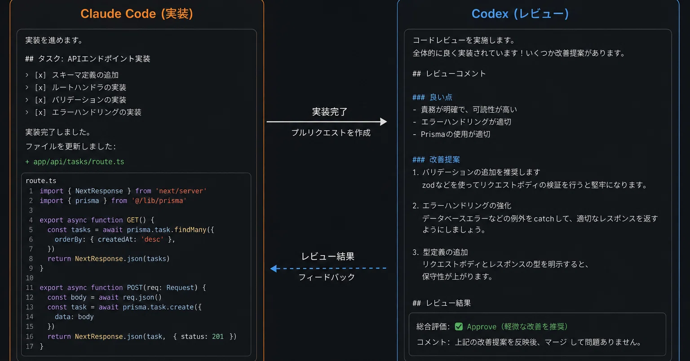Viewport: 690px width, 361px height.
Task: Click the 'プルリクエストを作成' label
Action: tap(331, 133)
